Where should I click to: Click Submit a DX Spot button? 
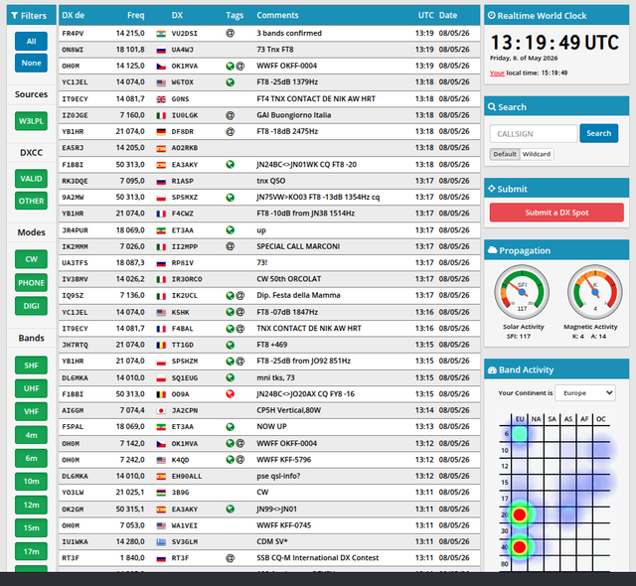(x=556, y=213)
